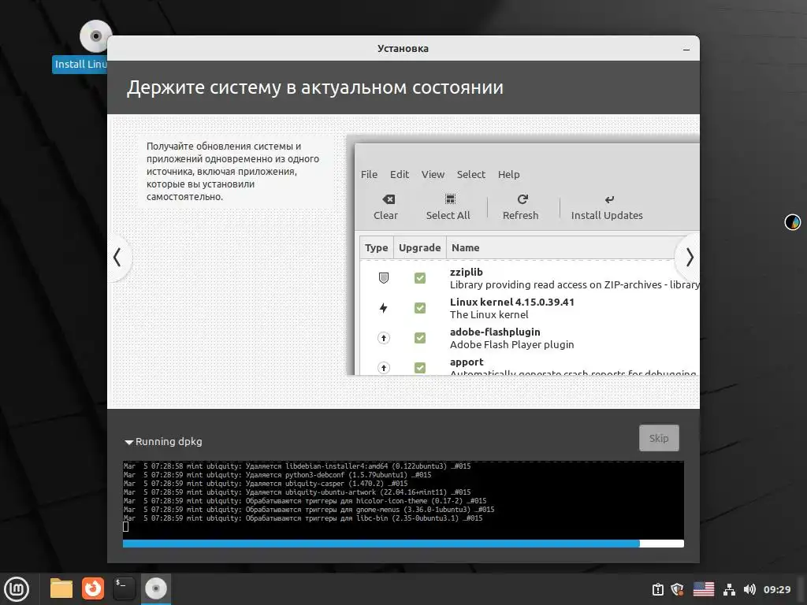Click inside the dpkg terminal log output

click(x=403, y=499)
